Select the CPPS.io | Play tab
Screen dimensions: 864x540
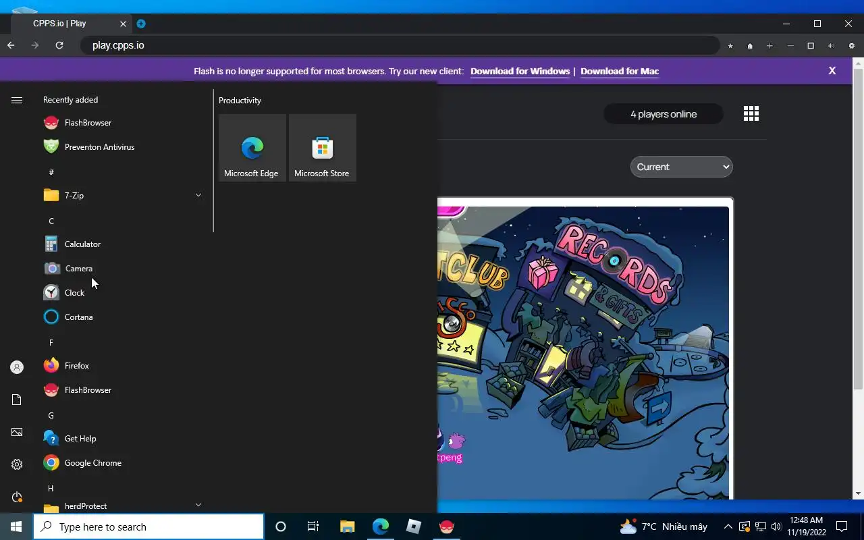(71, 24)
